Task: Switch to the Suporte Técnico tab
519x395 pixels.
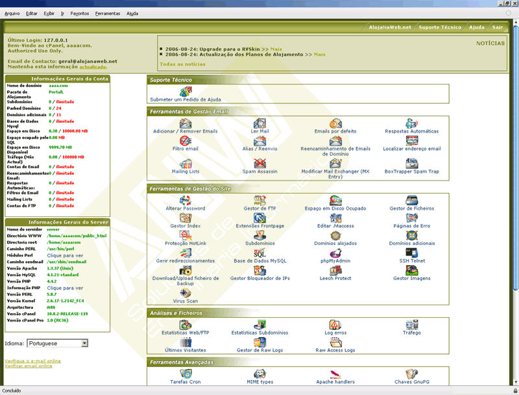Action: point(440,27)
